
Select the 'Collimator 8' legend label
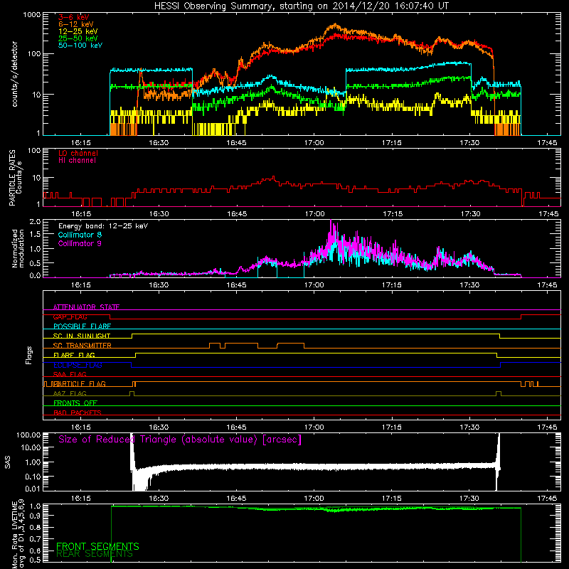pyautogui.click(x=80, y=235)
